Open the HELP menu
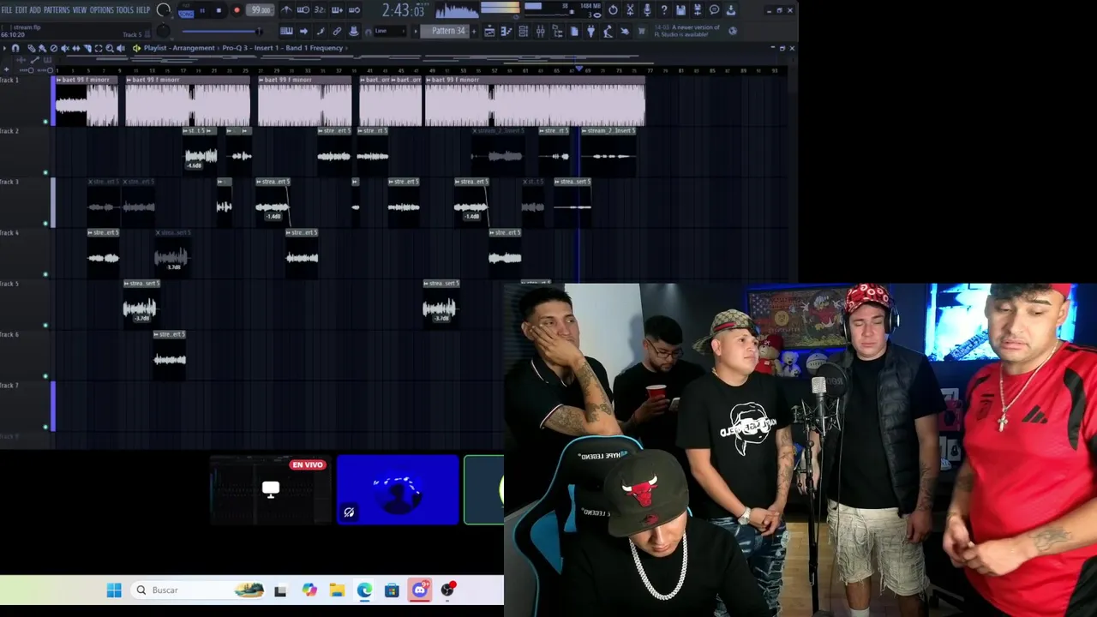This screenshot has width=1097, height=617. coord(143,10)
